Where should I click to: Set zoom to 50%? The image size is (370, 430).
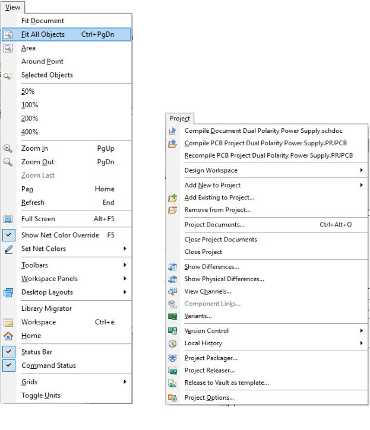(x=28, y=91)
